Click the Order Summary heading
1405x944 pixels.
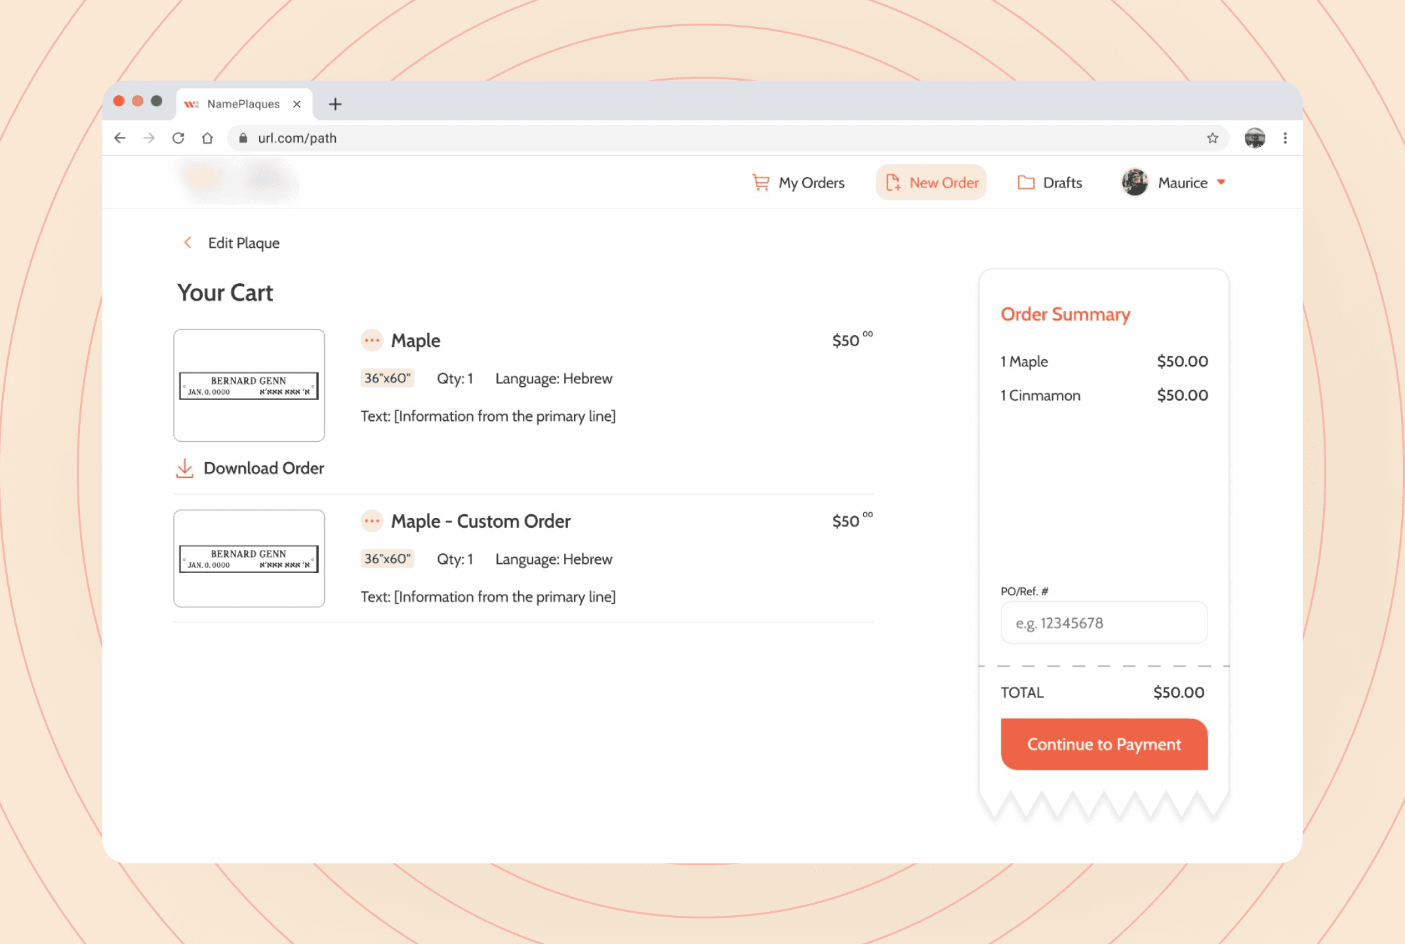[1065, 315]
